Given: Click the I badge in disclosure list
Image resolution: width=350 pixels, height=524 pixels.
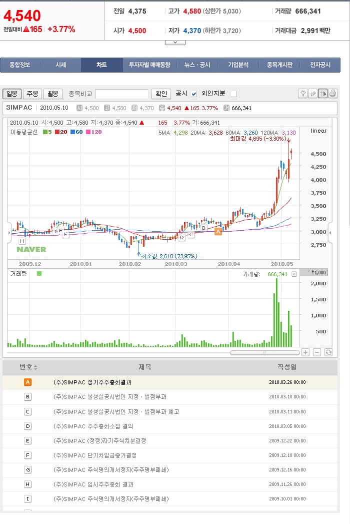Looking at the screenshot, I should pyautogui.click(x=27, y=498).
